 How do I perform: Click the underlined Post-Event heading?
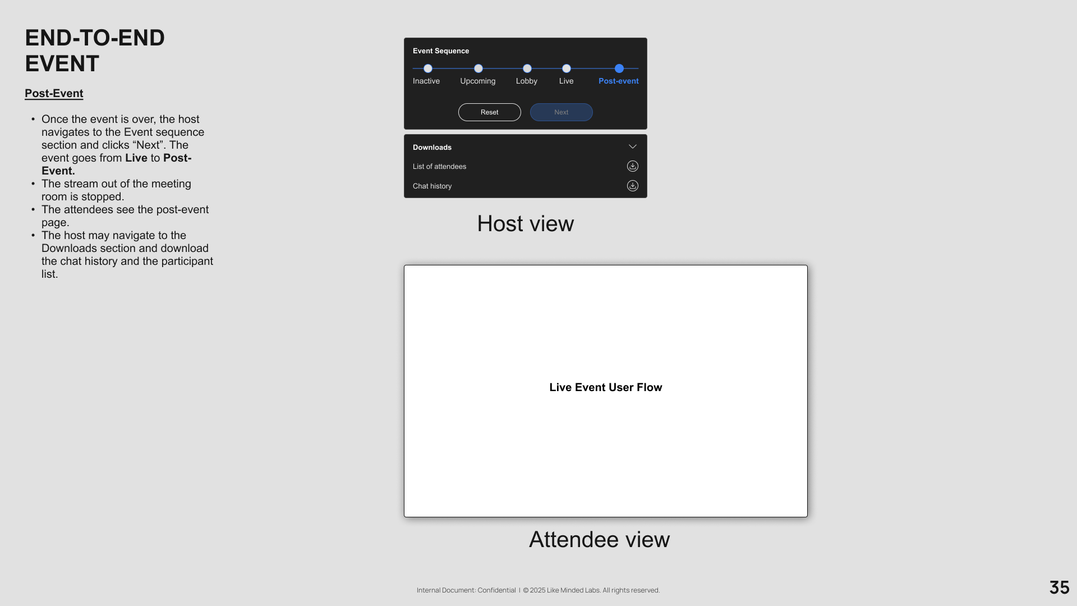coord(54,94)
